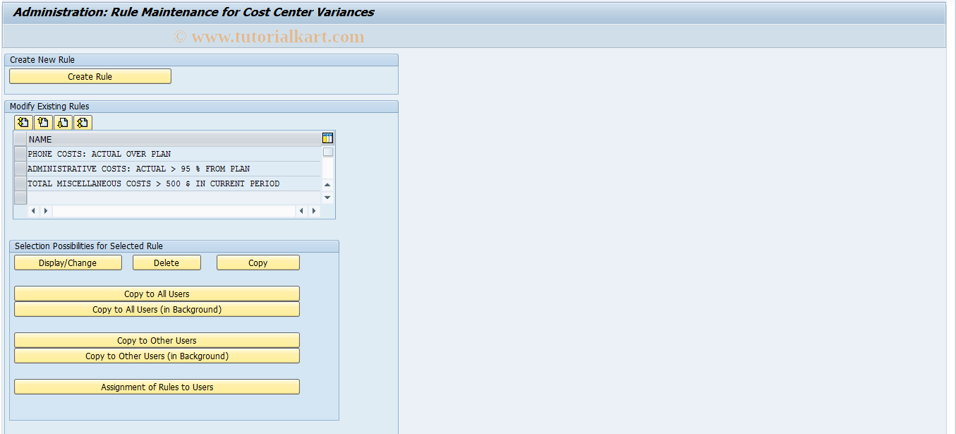Select the TOTAL MISCELLANEOUS COSTS rule row selector
Image resolution: width=956 pixels, height=434 pixels.
click(20, 183)
